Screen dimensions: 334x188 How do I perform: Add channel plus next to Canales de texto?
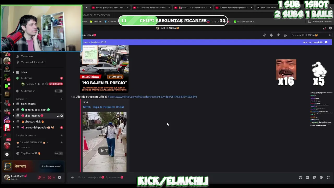click(x=62, y=136)
